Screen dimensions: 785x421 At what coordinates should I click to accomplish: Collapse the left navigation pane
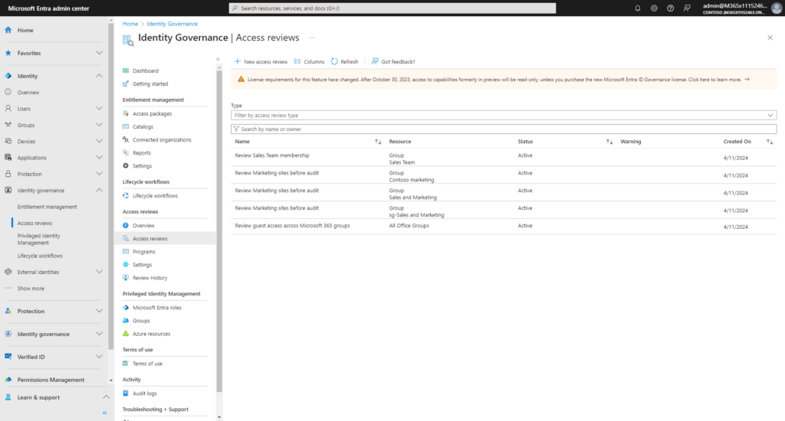pyautogui.click(x=104, y=413)
